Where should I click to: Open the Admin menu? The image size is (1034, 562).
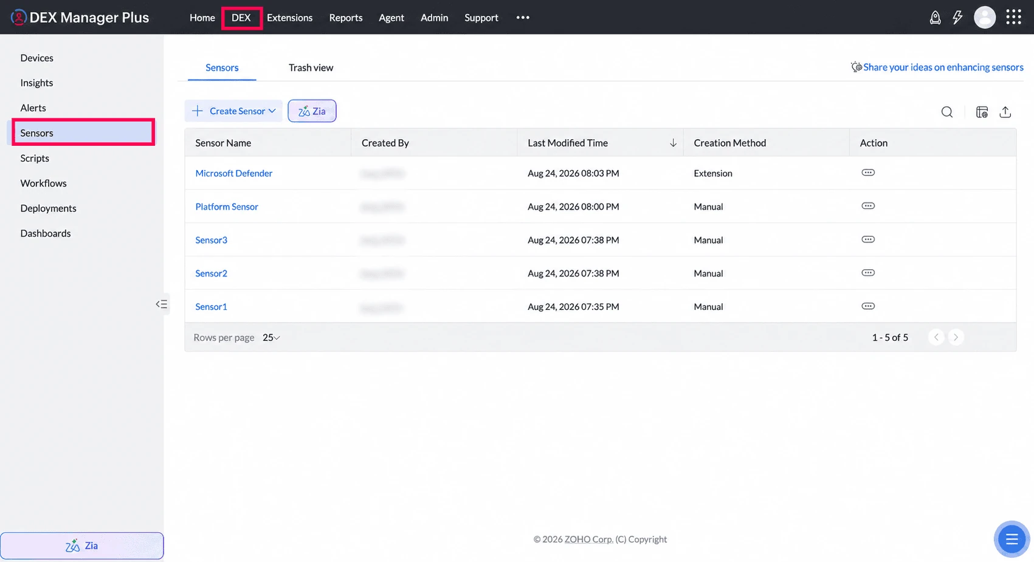(435, 18)
